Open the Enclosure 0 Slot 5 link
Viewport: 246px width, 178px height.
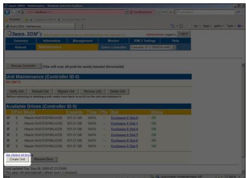(x=124, y=135)
